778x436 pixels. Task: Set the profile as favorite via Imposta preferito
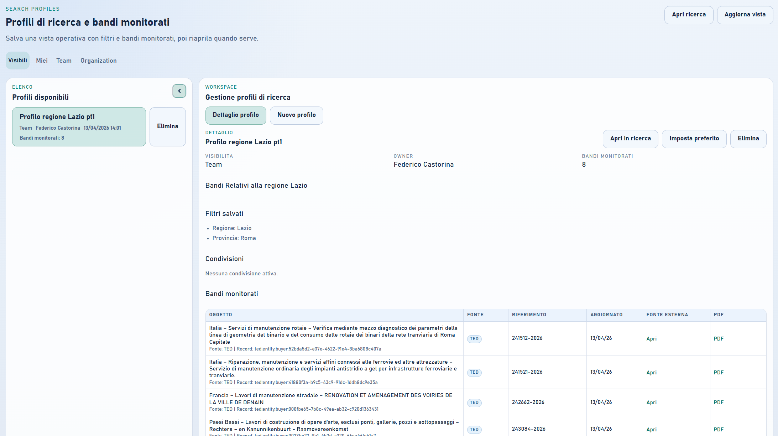[694, 139]
